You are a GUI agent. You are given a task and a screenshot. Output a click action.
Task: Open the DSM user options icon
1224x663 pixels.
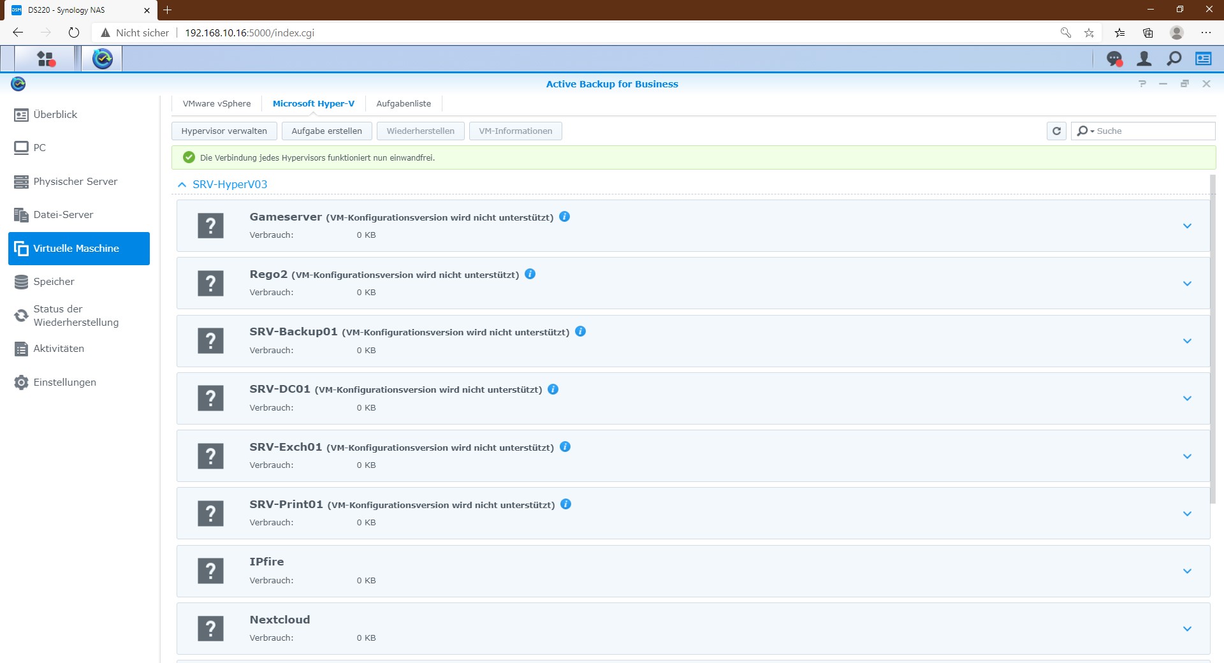click(1144, 59)
